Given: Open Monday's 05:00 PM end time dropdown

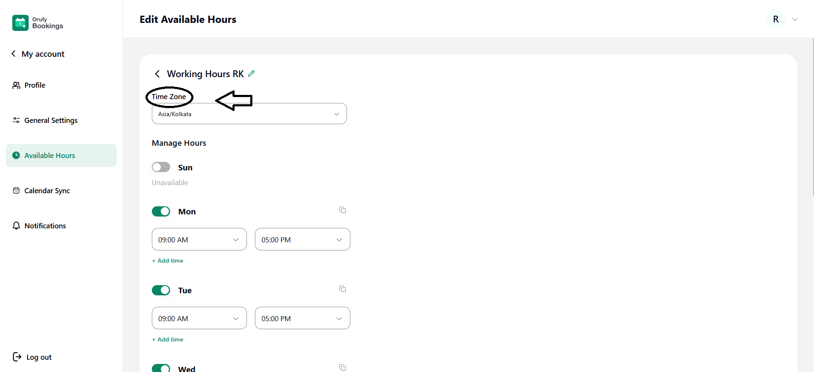Looking at the screenshot, I should tap(302, 240).
